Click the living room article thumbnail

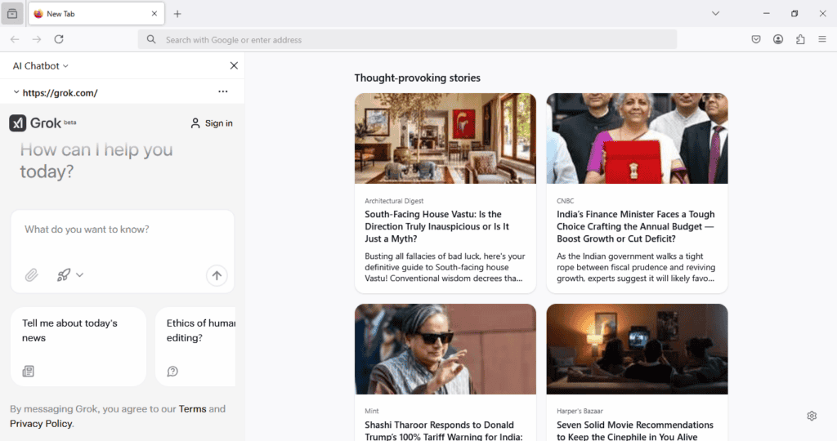445,139
